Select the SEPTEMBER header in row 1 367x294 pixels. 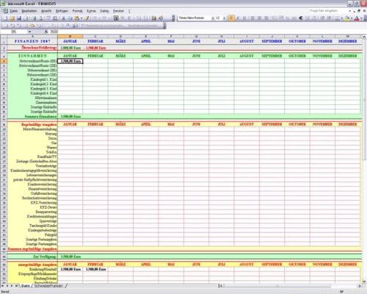pos(272,41)
